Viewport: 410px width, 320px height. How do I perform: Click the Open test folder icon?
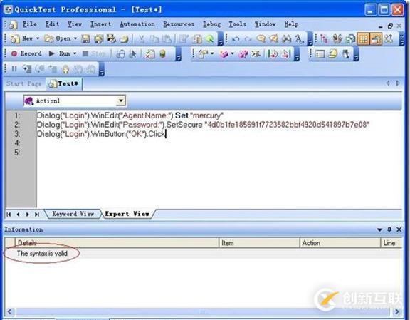point(49,38)
